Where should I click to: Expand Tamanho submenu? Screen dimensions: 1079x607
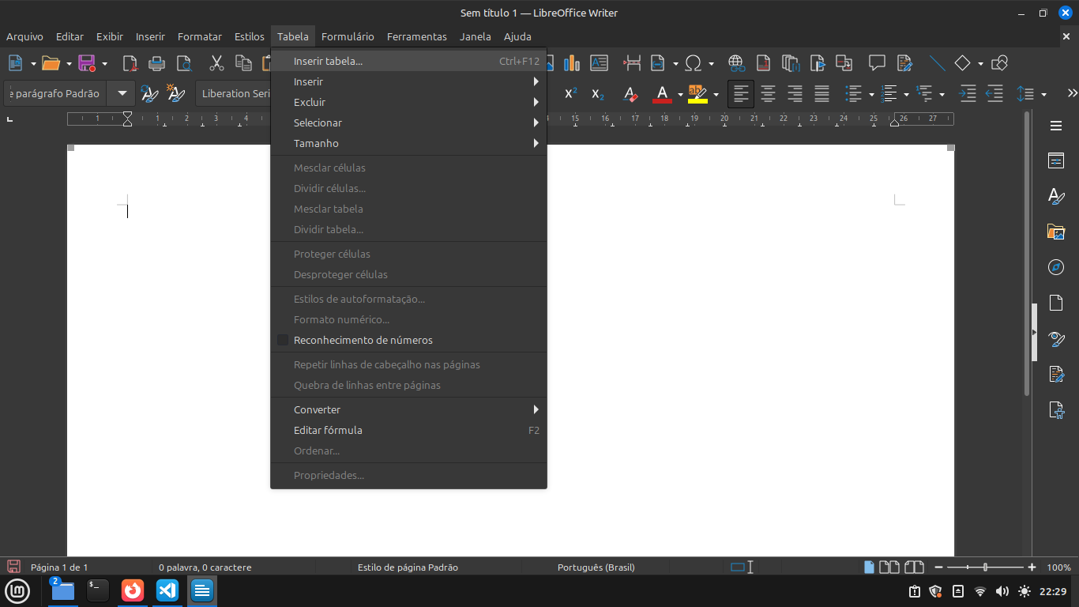pyautogui.click(x=408, y=143)
